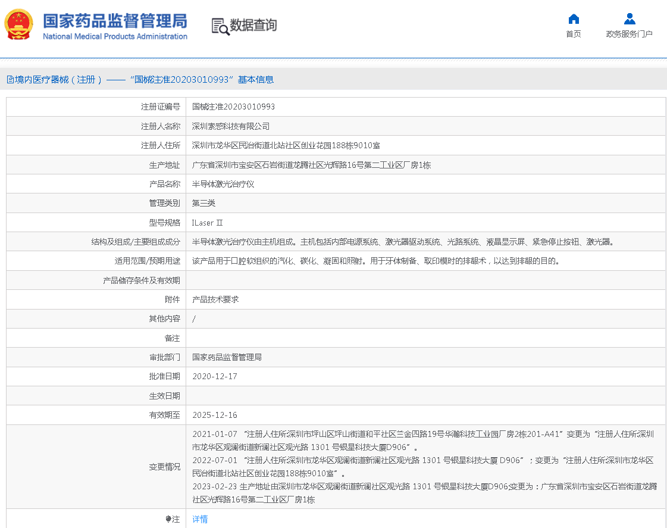Open the 数据查询 magnifier search icon

(x=219, y=25)
